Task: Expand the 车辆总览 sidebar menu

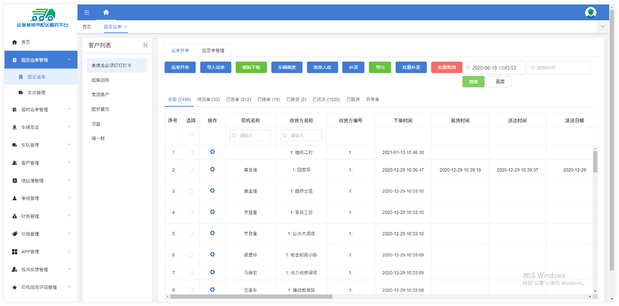Action: pos(41,127)
